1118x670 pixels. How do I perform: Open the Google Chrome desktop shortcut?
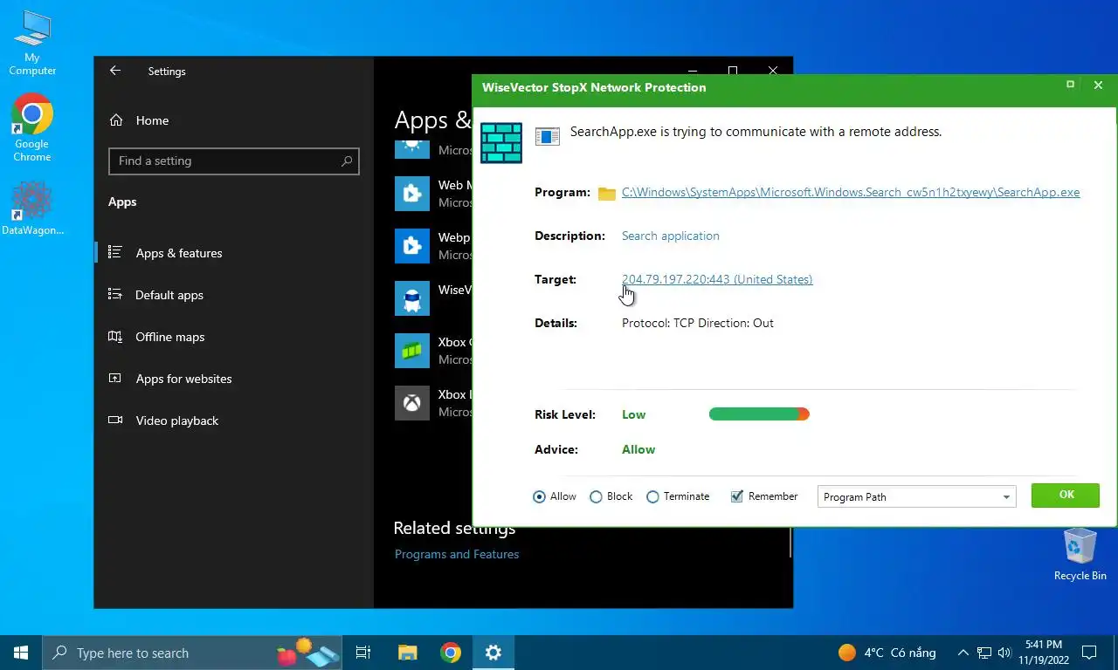[x=32, y=127]
